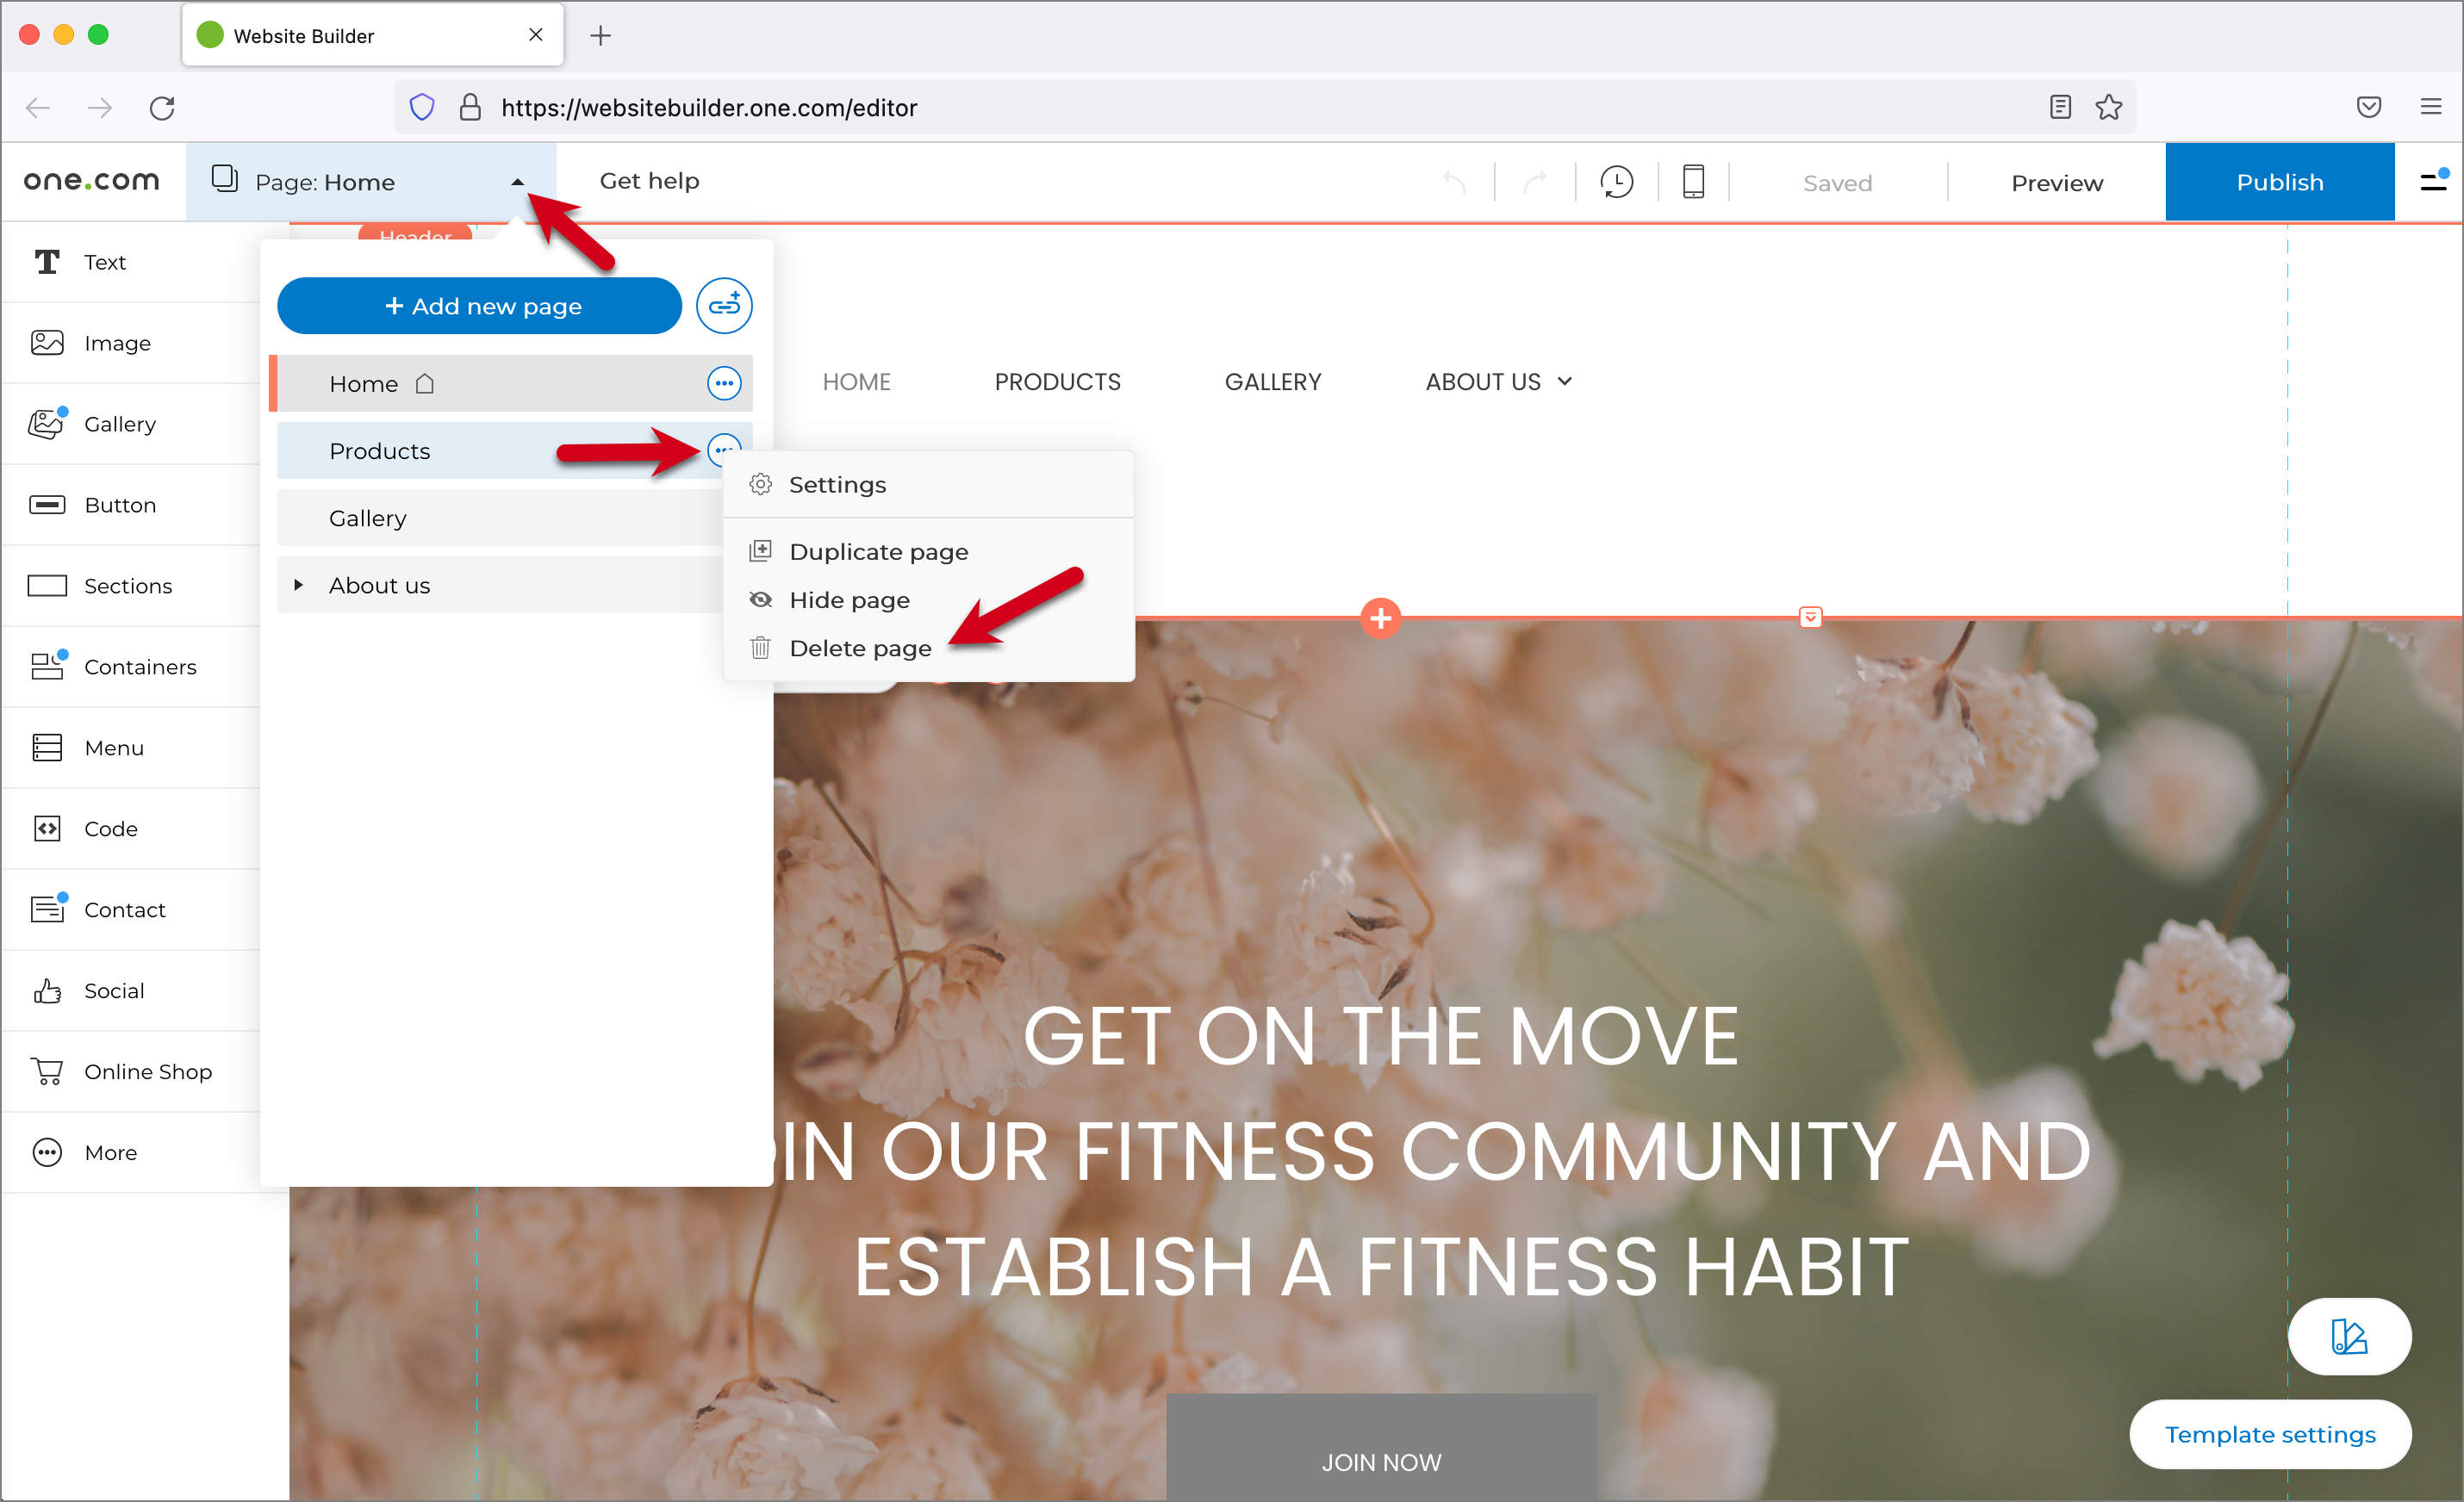Open the backup history clock icon

pyautogui.click(x=1616, y=182)
